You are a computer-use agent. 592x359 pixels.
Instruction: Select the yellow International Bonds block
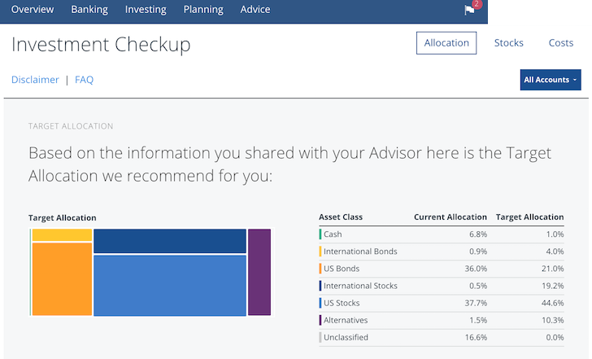(x=63, y=235)
